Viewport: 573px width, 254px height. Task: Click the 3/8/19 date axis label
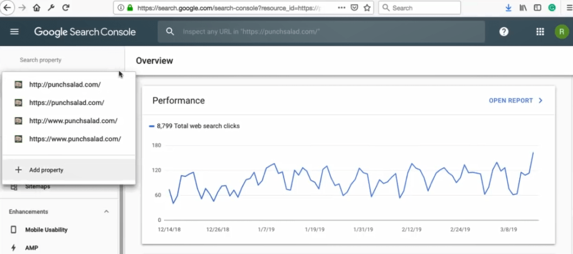[x=508, y=229]
